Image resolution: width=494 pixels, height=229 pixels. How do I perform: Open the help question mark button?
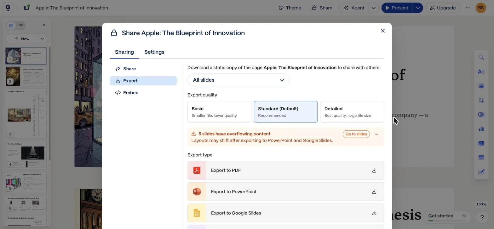(x=482, y=217)
